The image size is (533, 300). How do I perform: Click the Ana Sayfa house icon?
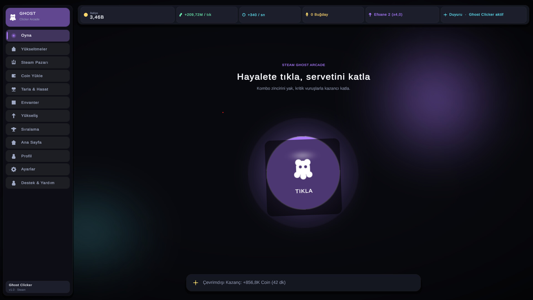[14, 142]
